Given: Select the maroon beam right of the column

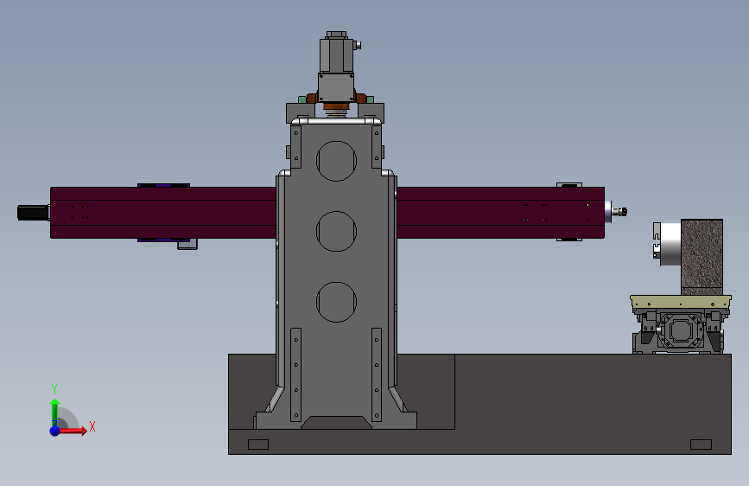Looking at the screenshot, I should [x=500, y=213].
